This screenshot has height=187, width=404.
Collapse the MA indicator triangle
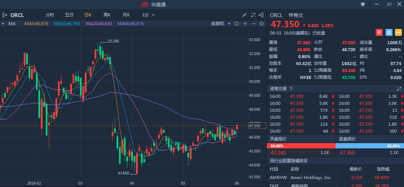tap(3, 24)
